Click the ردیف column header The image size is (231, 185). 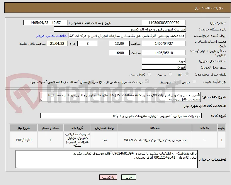(x=222, y=128)
